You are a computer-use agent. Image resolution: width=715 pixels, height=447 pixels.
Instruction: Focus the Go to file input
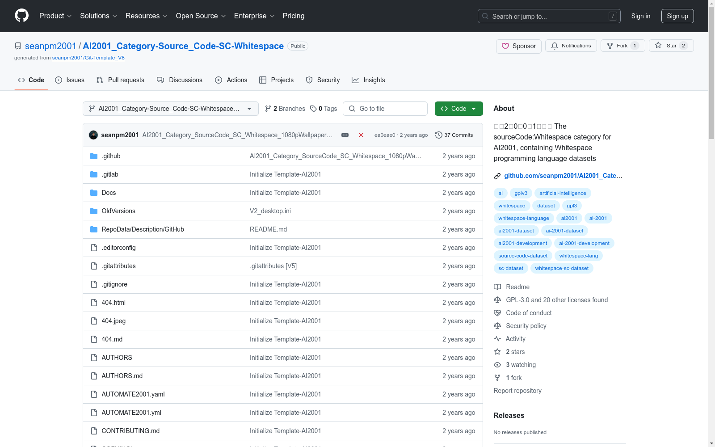click(385, 109)
